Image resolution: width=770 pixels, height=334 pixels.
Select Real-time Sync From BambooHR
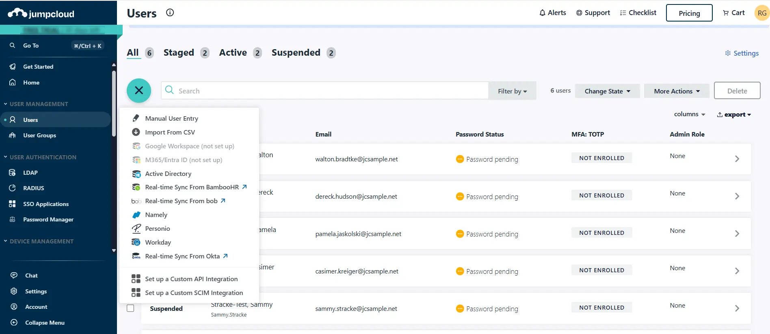[192, 187]
